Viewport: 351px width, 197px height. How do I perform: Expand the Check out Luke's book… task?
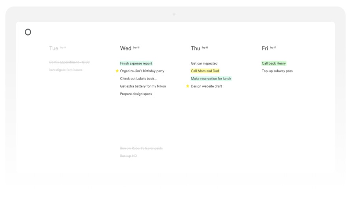point(138,79)
